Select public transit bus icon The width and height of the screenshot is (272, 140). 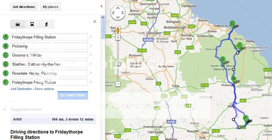(32, 24)
